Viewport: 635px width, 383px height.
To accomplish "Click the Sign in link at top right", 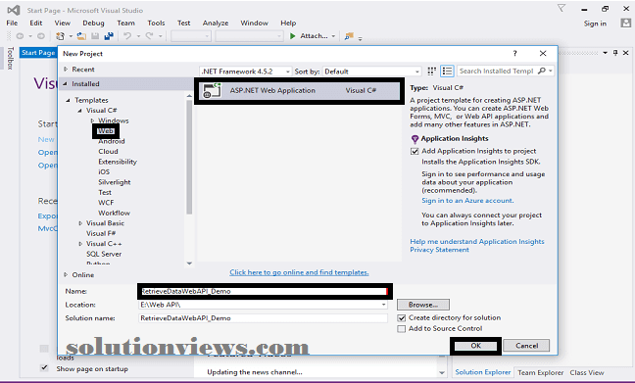I will coord(595,24).
